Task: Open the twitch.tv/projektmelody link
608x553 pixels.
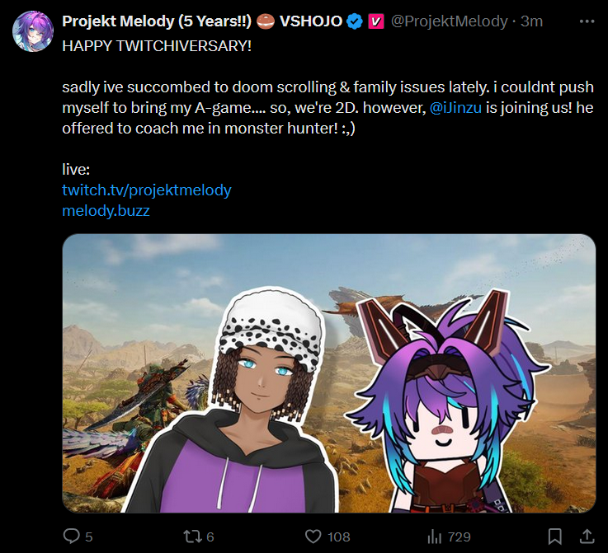Action: 147,190
